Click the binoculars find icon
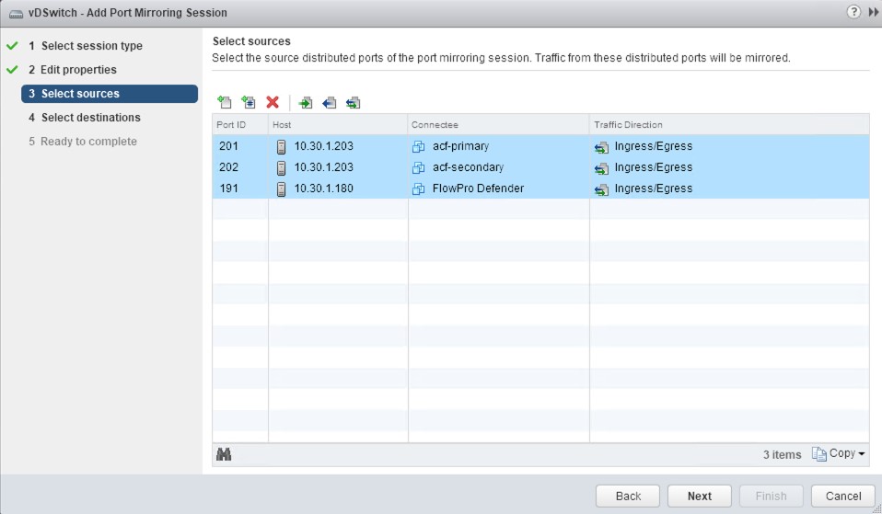 pyautogui.click(x=223, y=454)
